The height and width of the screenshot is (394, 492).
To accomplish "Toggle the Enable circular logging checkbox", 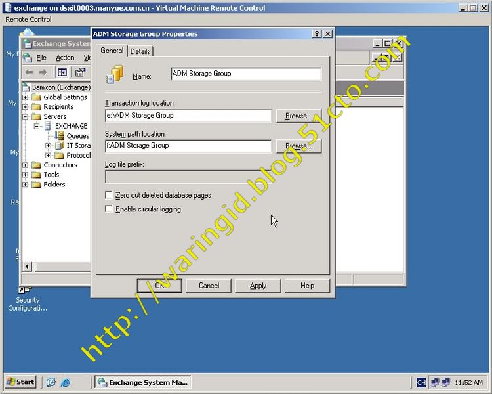I will tap(109, 209).
